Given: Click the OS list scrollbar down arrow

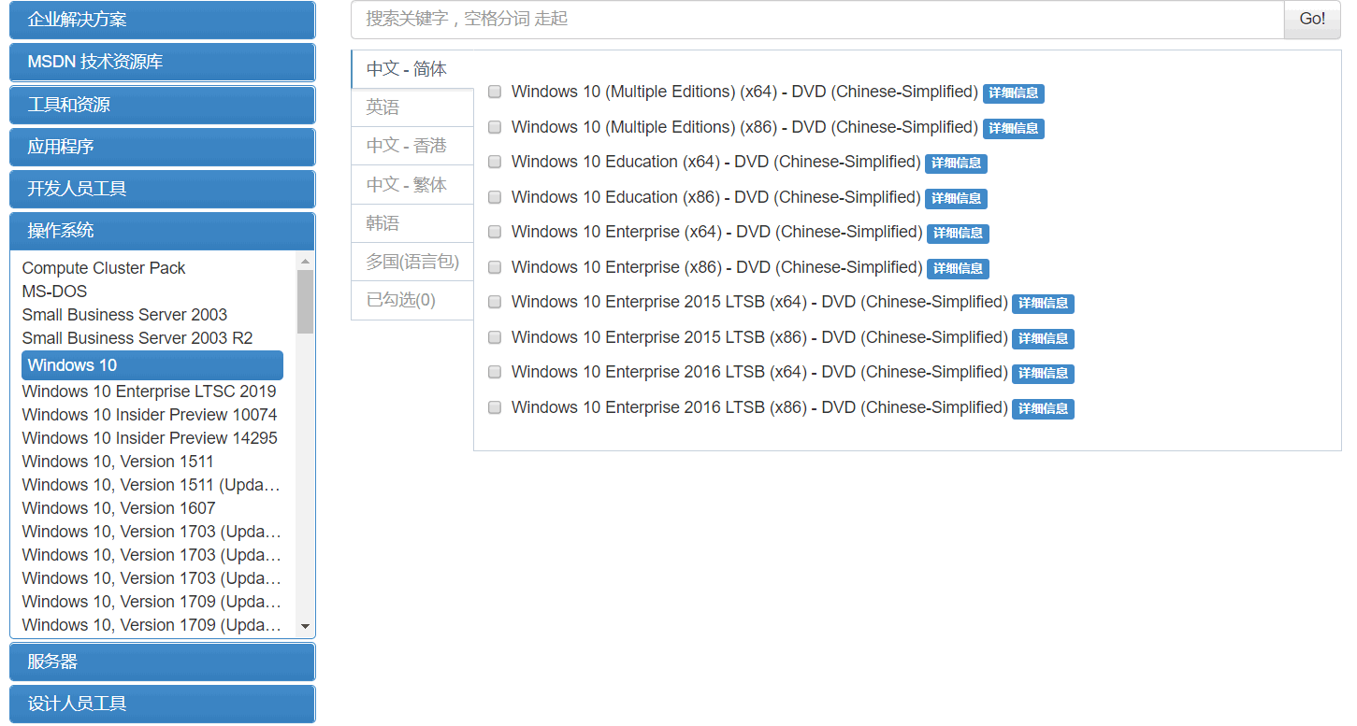Looking at the screenshot, I should pyautogui.click(x=305, y=626).
